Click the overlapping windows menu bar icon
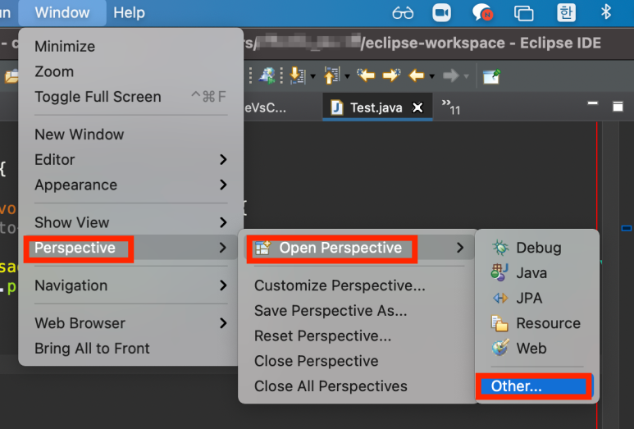 (x=523, y=13)
